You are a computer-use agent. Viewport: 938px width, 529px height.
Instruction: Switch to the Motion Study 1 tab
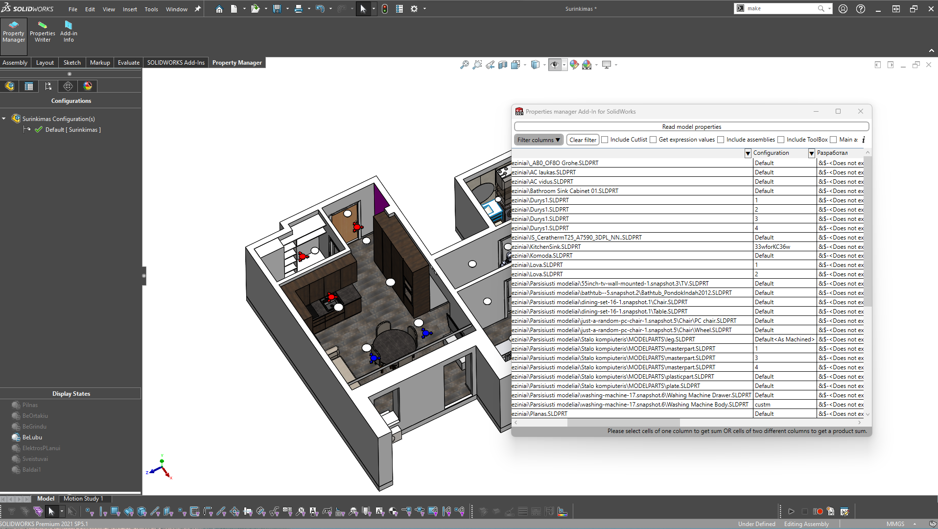[84, 498]
